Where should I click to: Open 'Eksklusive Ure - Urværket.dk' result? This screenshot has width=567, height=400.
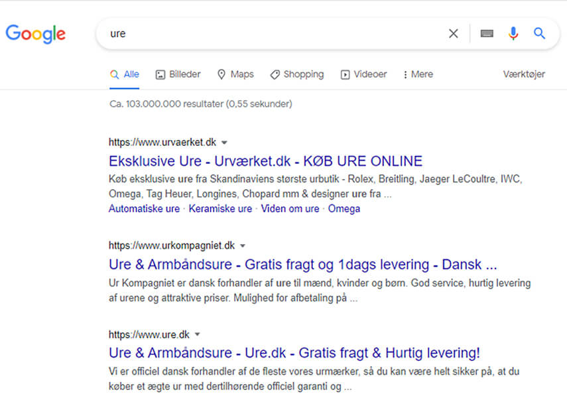click(265, 161)
